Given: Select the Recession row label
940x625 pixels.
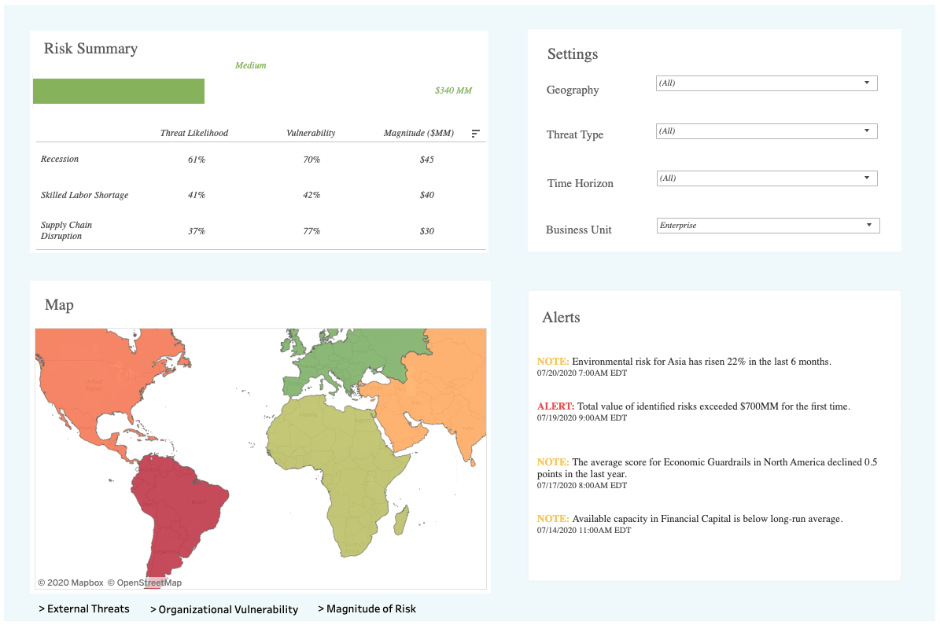Looking at the screenshot, I should click(60, 159).
